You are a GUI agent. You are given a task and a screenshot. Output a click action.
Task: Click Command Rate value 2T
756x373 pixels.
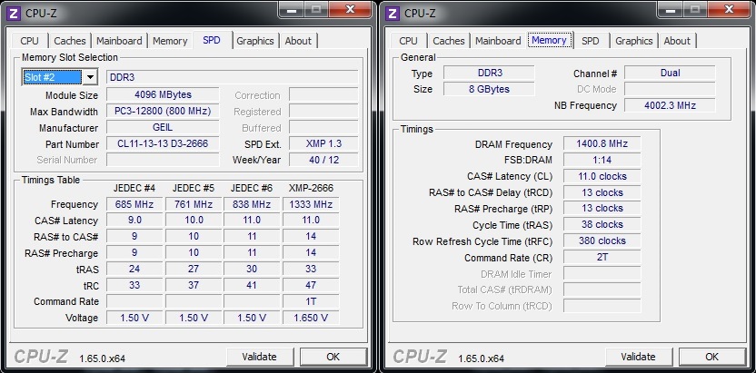tap(602, 257)
